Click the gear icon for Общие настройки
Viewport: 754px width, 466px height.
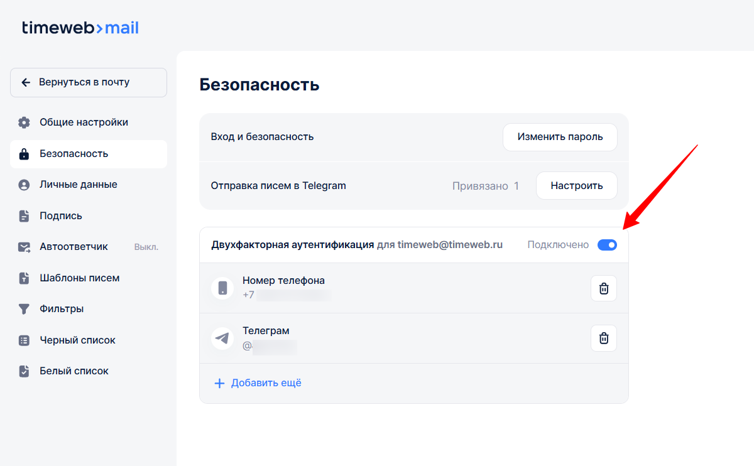point(24,122)
